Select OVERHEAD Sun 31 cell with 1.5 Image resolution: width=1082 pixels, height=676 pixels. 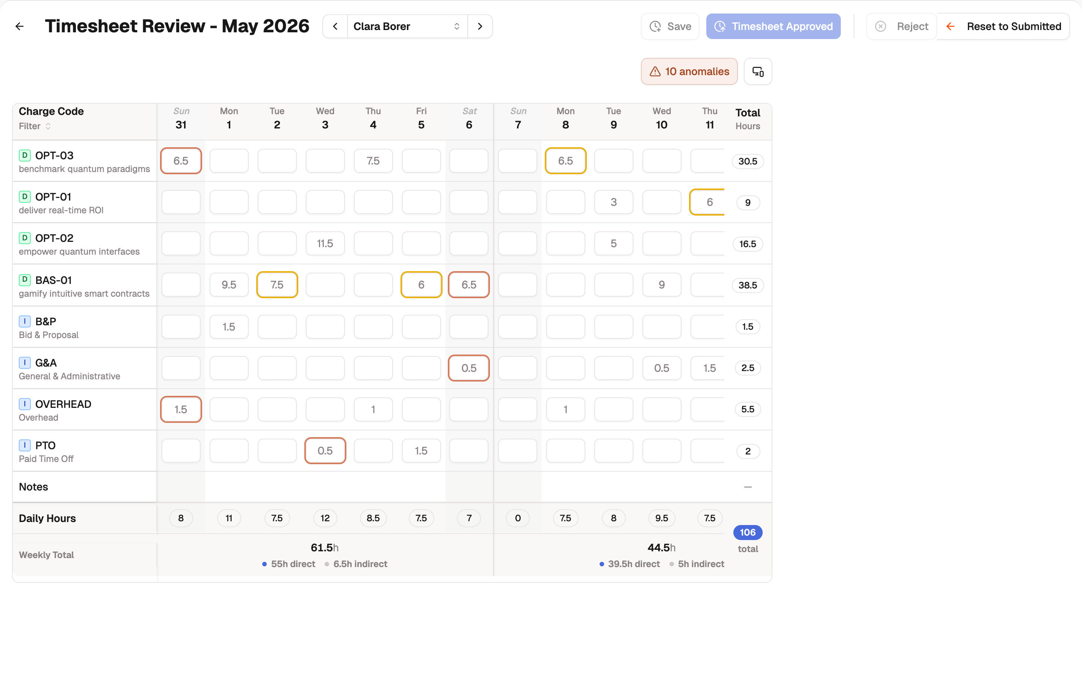181,409
